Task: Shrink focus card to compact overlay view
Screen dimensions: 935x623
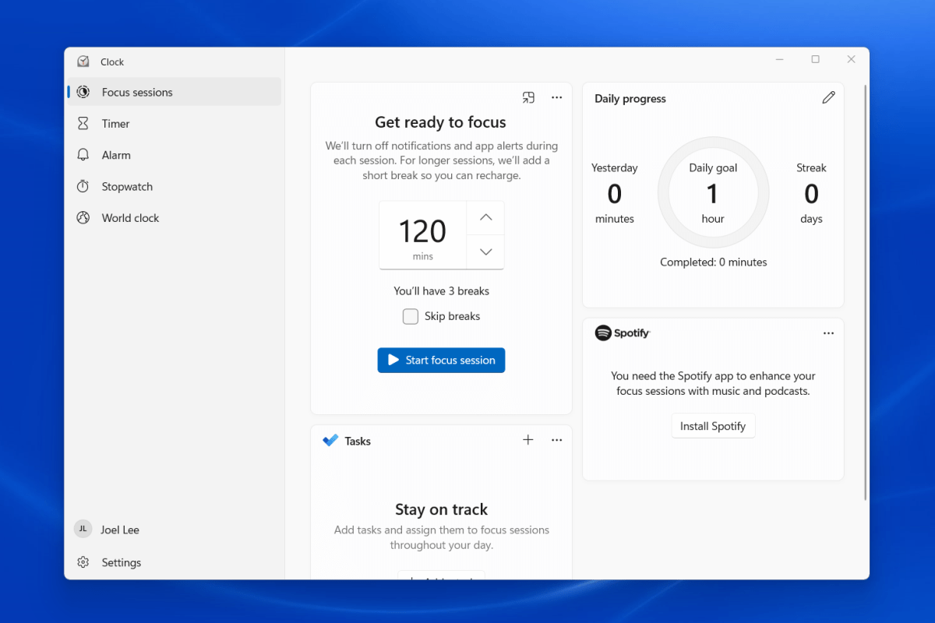Action: [x=528, y=97]
